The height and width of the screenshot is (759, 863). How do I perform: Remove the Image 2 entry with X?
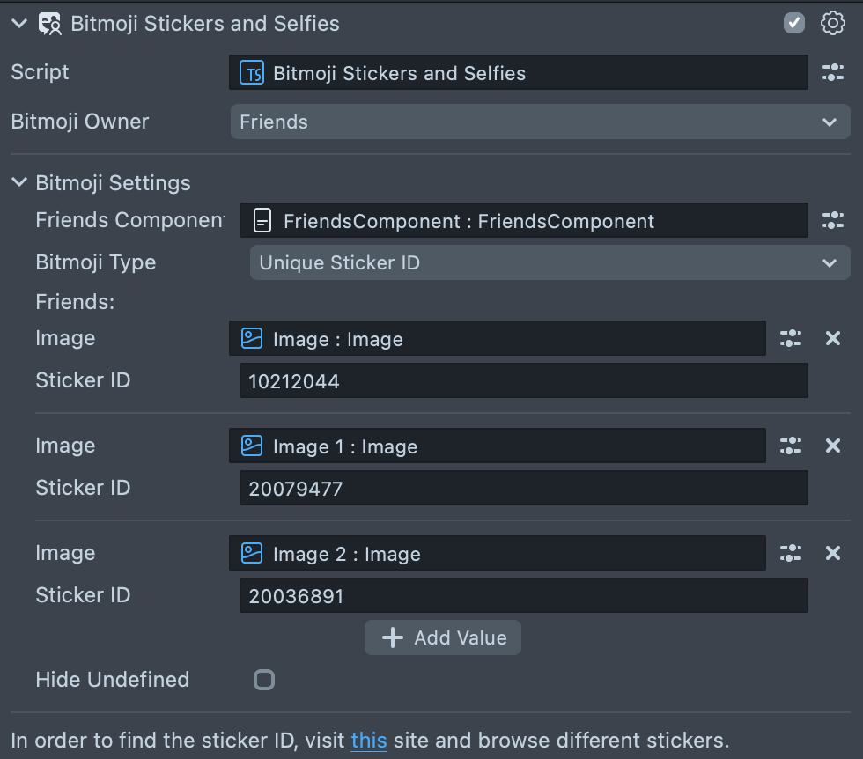(x=832, y=554)
